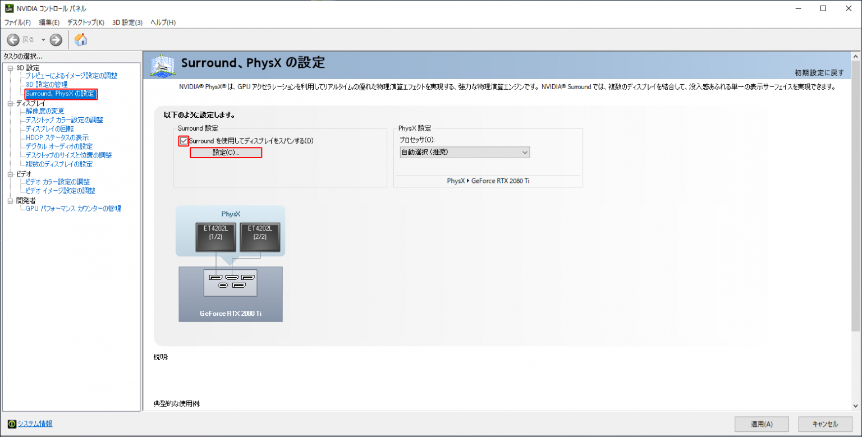
Task: Select HDCP ステータスの表示 tree item
Action: 57,137
